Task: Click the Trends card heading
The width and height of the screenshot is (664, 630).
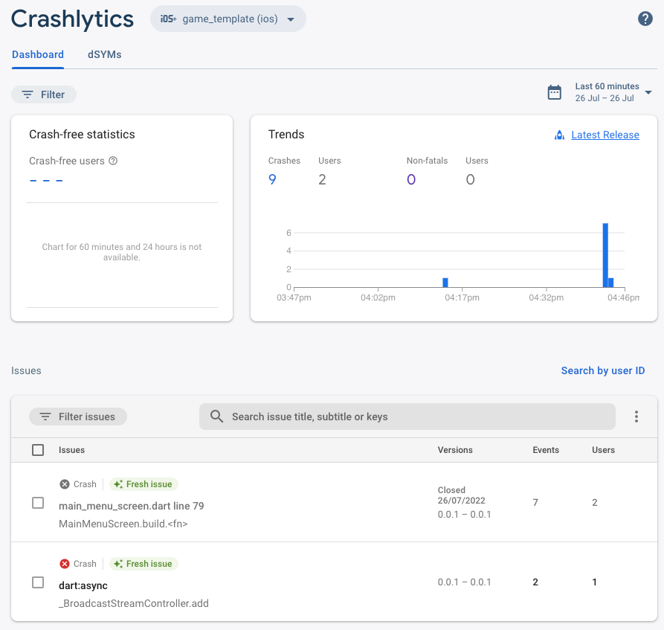Action: pos(286,135)
